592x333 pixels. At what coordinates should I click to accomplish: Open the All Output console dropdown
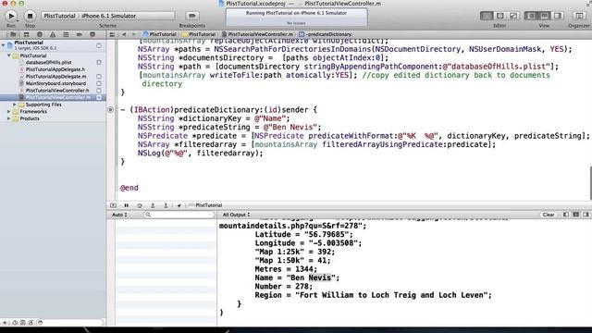tap(236, 215)
